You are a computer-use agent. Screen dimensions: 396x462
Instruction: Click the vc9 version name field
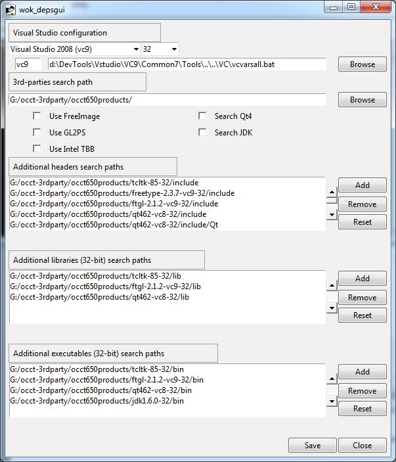(x=28, y=64)
